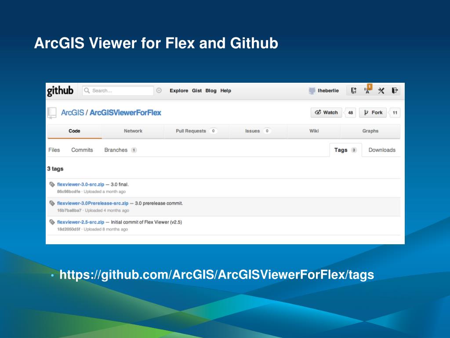Image resolution: width=450 pixels, height=338 pixels.
Task: Open the notifications broadcast icon
Action: [368, 90]
